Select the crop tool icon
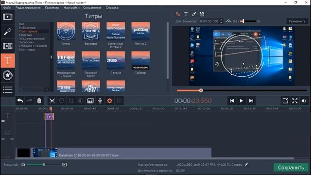The height and width of the screenshot is (175, 311). tap(71, 101)
